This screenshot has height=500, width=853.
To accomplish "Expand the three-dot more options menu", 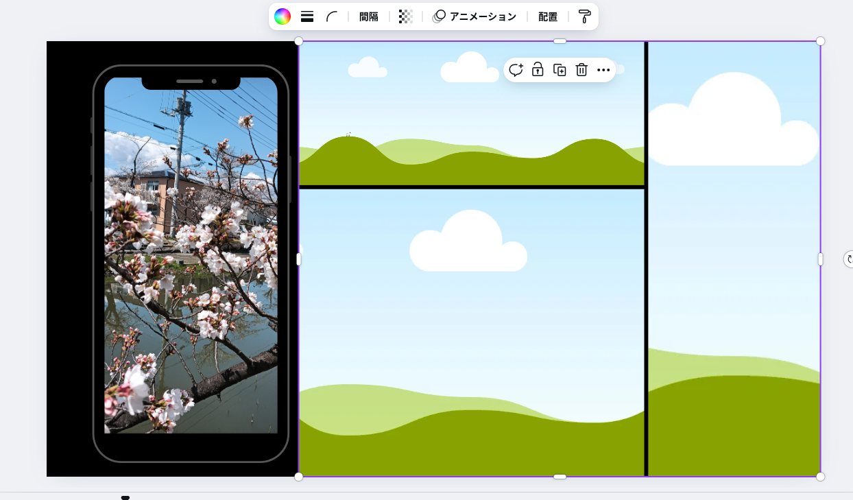I will [x=603, y=70].
